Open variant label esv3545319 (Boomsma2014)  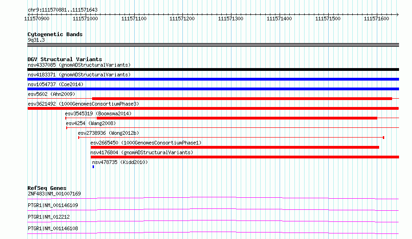[98, 113]
